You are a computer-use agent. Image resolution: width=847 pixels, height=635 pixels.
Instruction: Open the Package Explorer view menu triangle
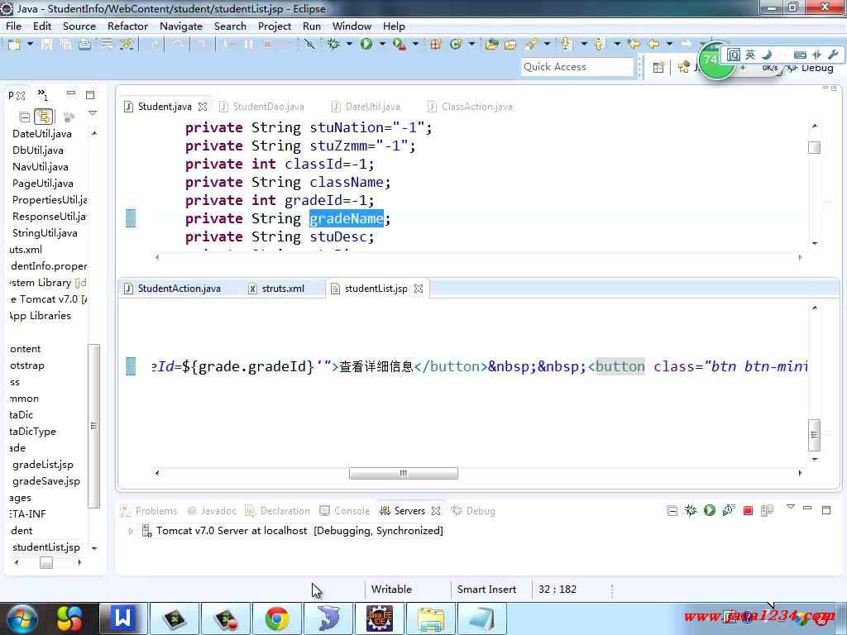93,114
